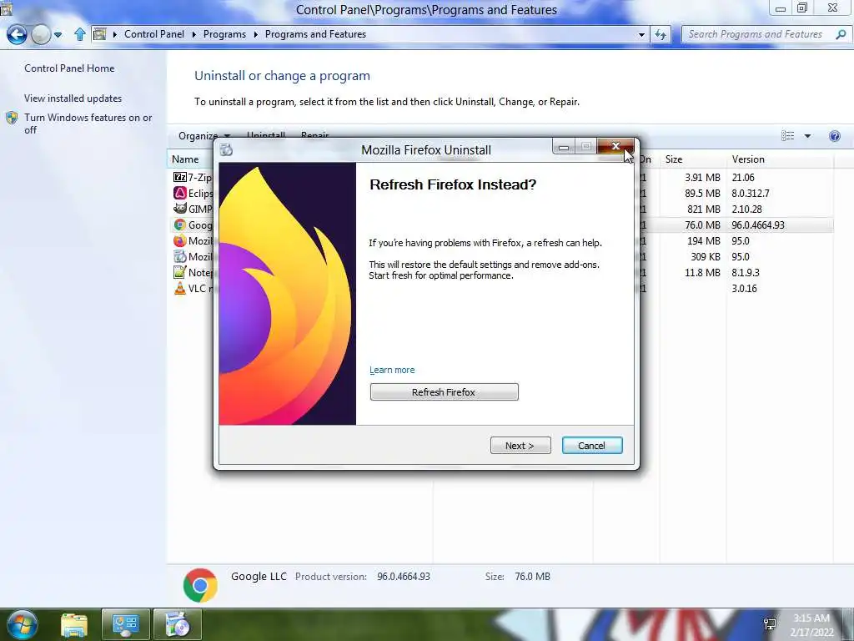Select the Mozilla Maintenance Service icon
Viewport: 854px width, 641px height.
(180, 256)
